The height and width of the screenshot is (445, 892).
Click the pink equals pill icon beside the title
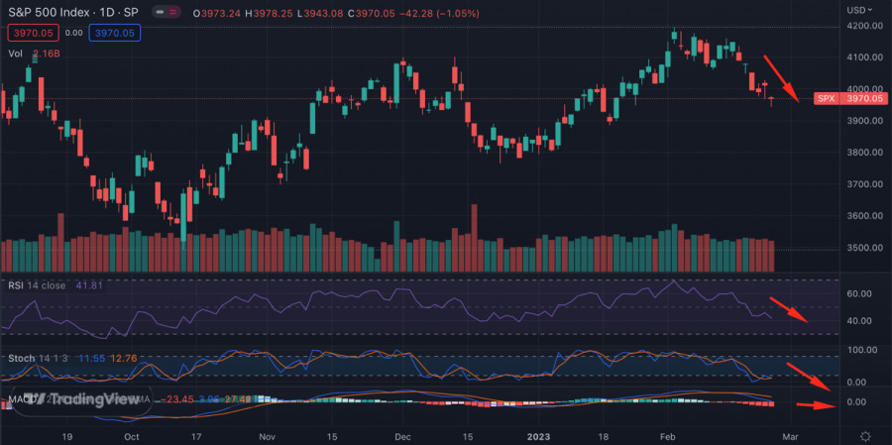coord(172,11)
